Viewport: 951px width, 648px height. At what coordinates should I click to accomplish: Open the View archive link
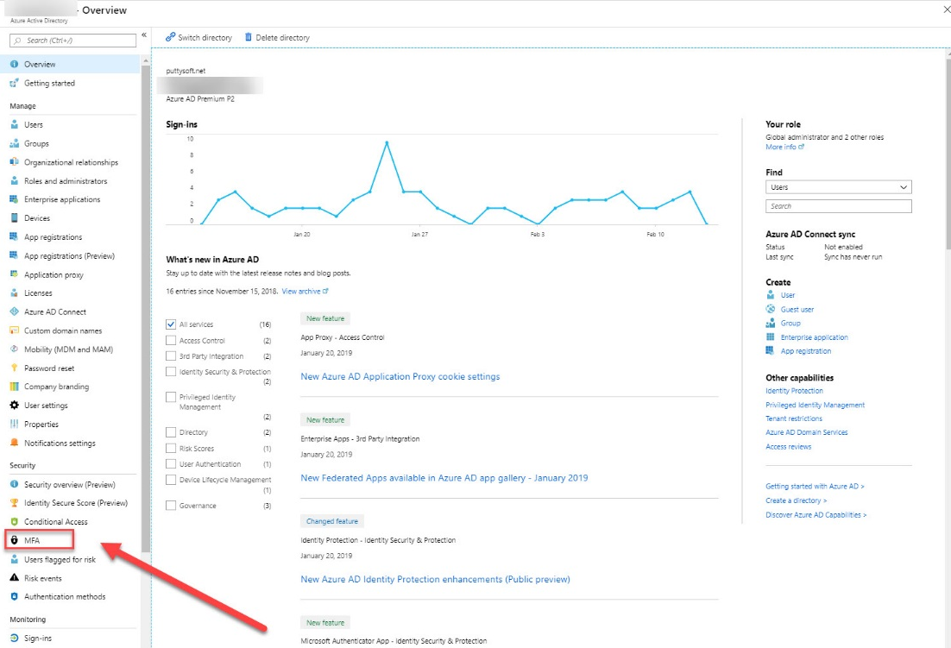tap(305, 292)
